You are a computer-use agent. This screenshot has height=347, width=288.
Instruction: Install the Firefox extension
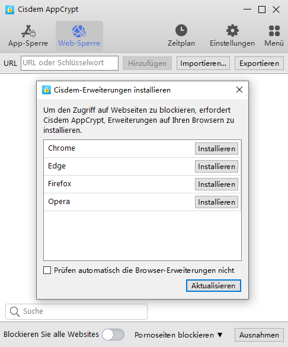click(216, 184)
